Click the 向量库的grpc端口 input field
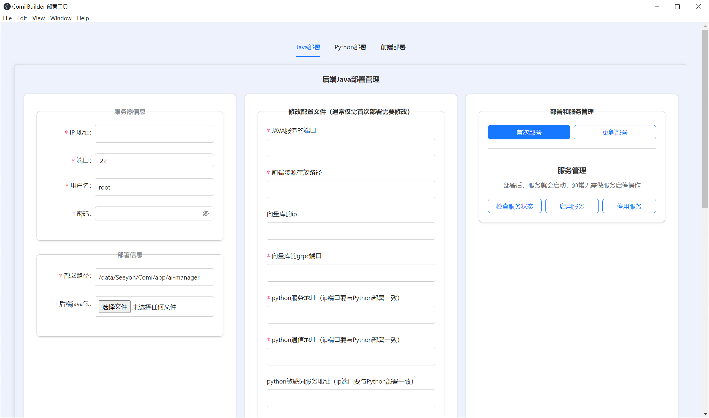 click(x=351, y=273)
